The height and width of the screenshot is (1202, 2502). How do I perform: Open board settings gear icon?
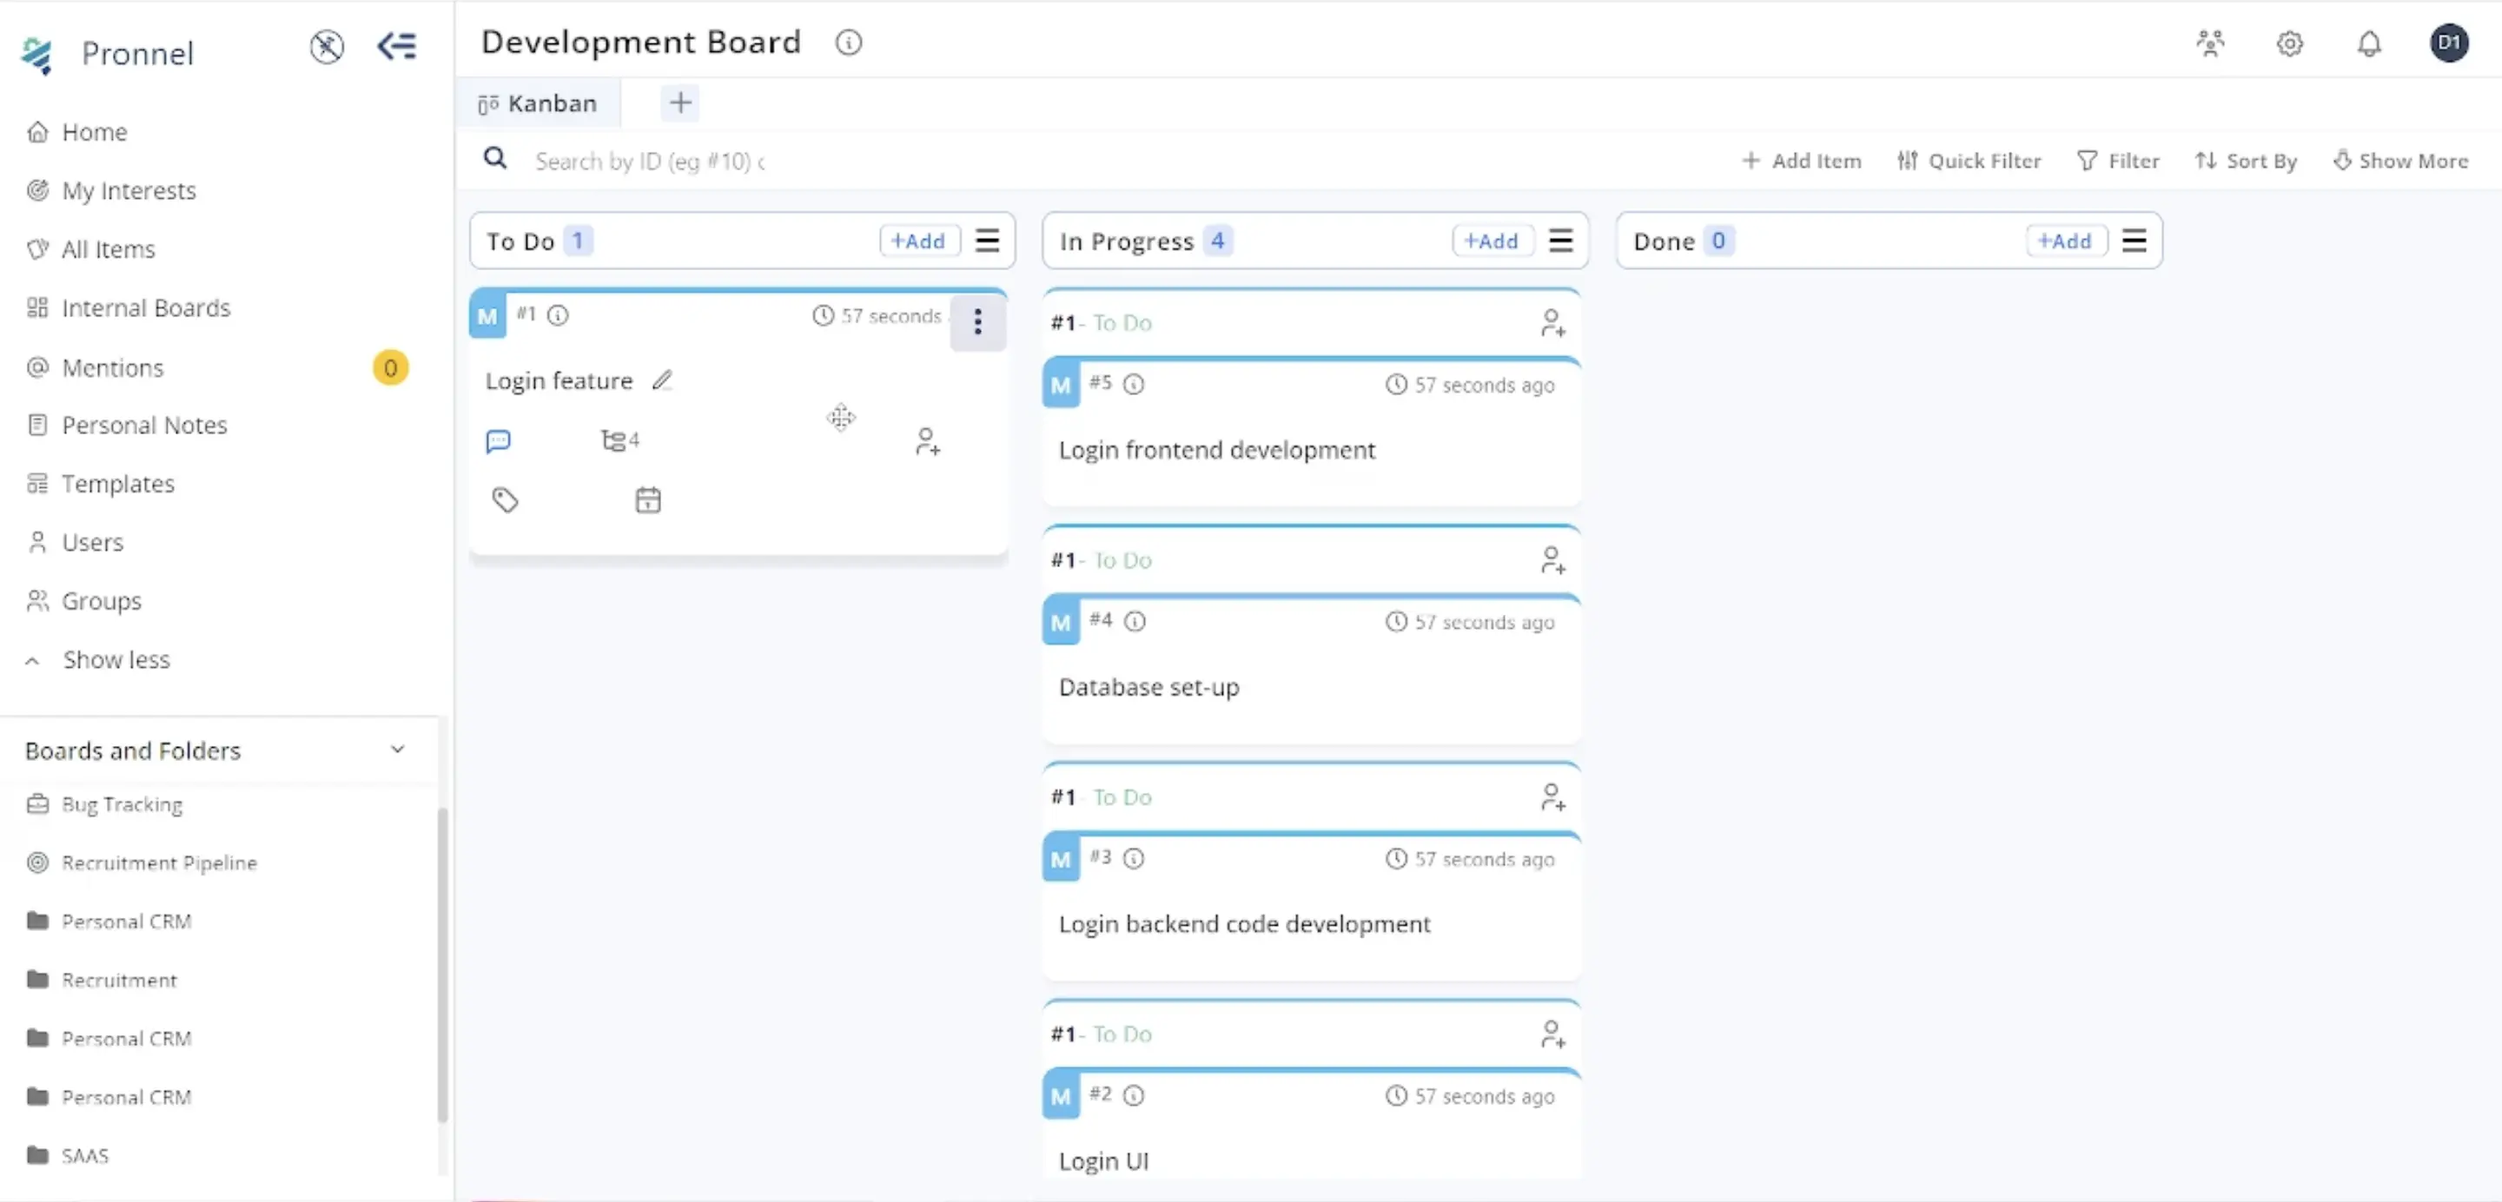click(2289, 43)
